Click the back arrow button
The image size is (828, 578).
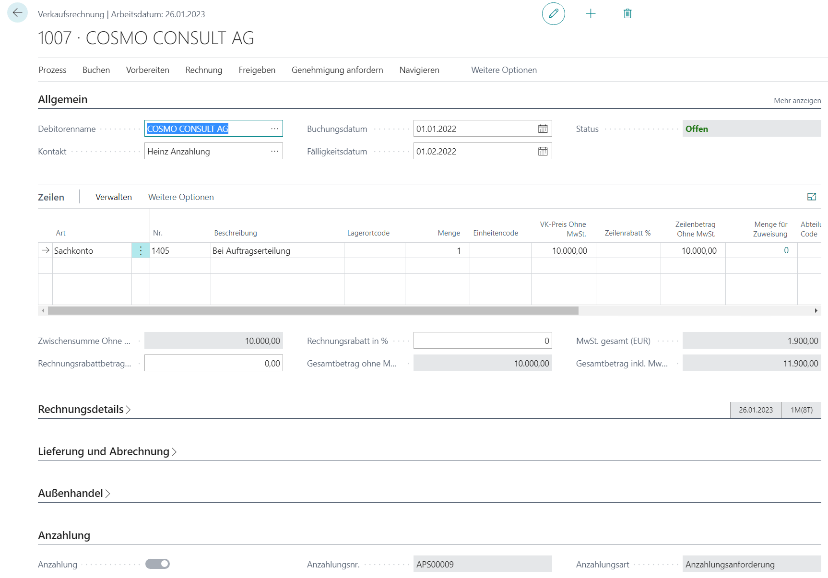point(17,13)
